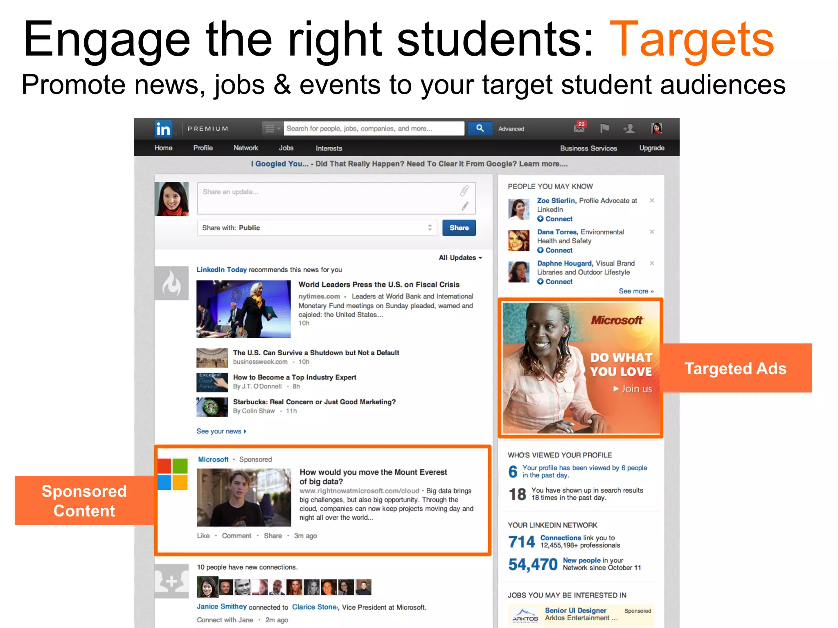838x628 pixels.
Task: Open Zoe Stierlin's profile name link
Action: click(557, 201)
